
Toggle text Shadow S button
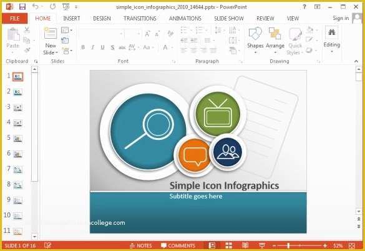tap(112, 47)
